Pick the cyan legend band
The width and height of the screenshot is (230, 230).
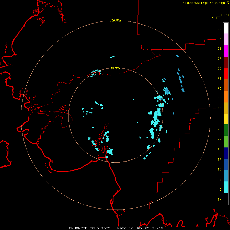(226, 187)
